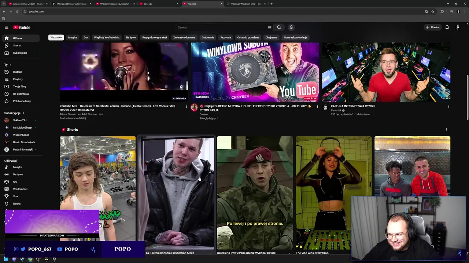The width and height of the screenshot is (469, 263).
Task: Open the three-dot menu for KAFEJKA INTERNETOWA W 2025
Action: (x=448, y=106)
